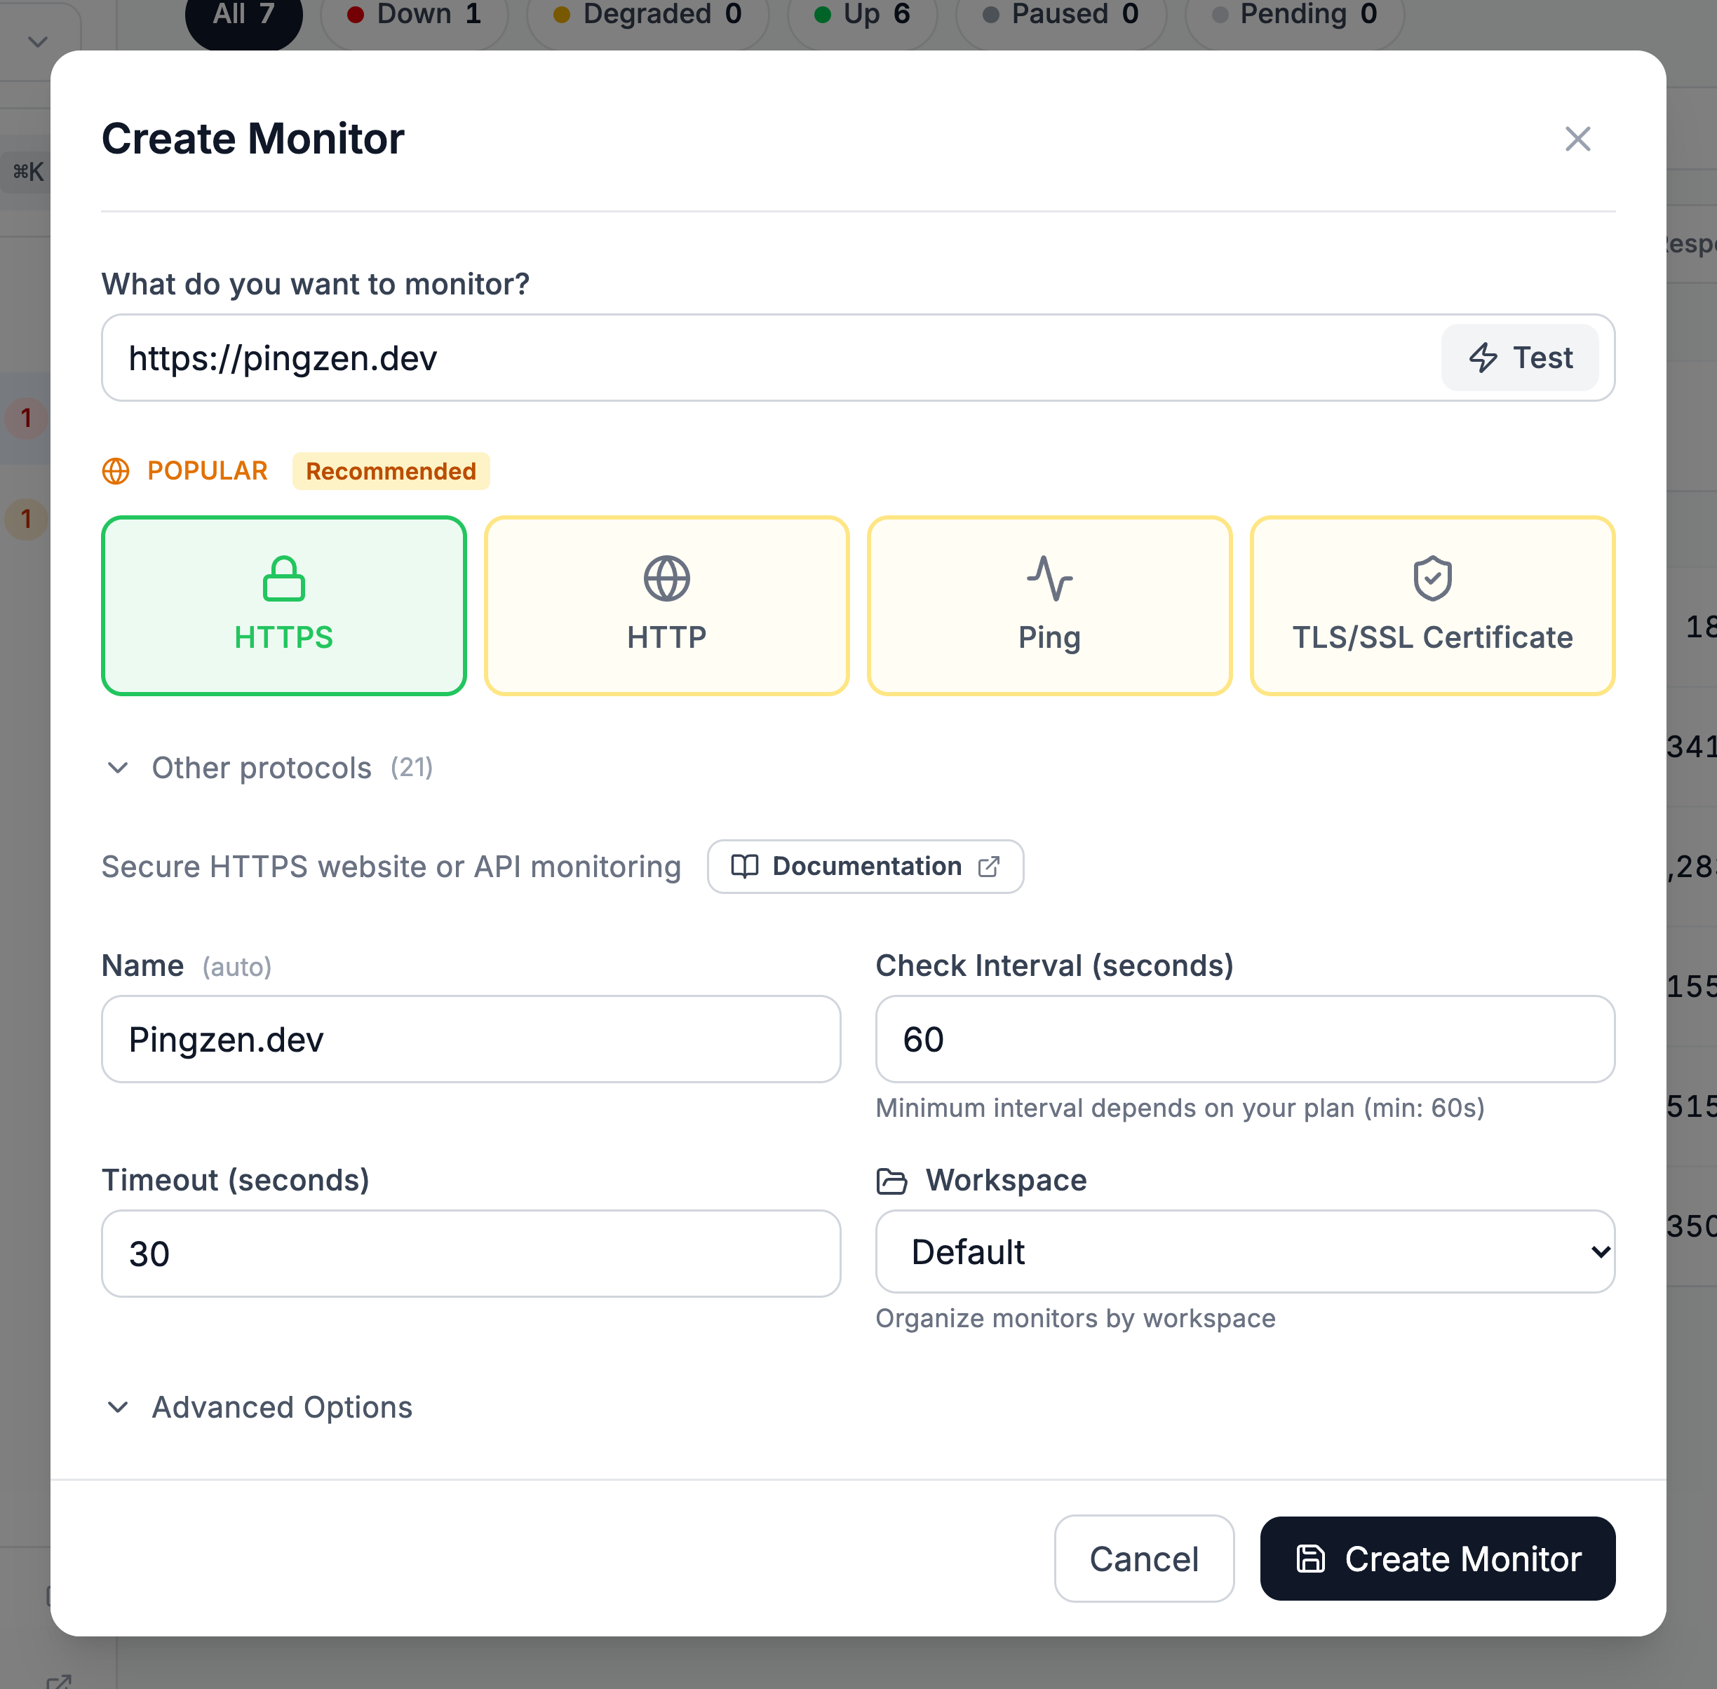The image size is (1717, 1689).
Task: Click the folder icon beside Workspace
Action: (891, 1181)
